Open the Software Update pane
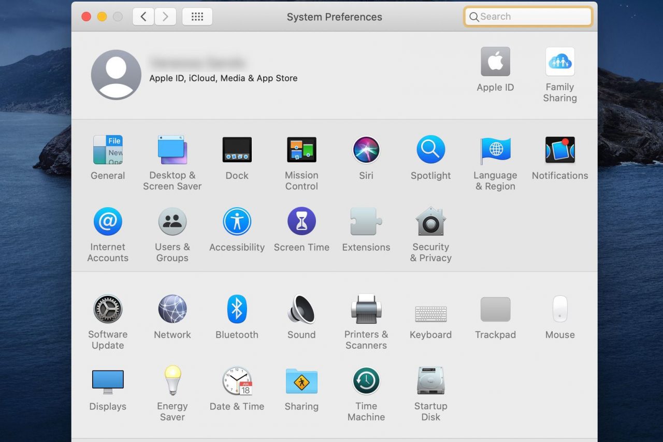This screenshot has height=442, width=663. (107, 309)
